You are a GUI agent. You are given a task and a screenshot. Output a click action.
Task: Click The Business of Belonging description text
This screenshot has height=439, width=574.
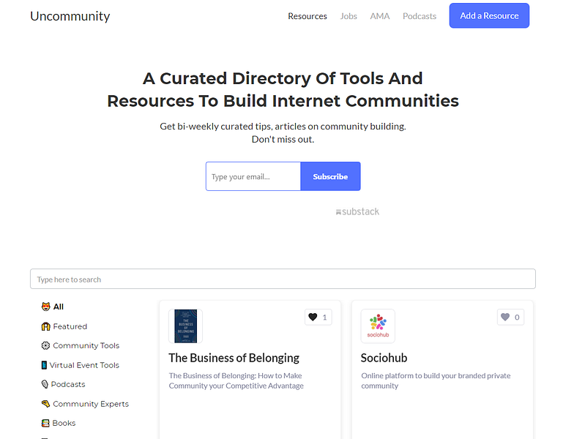(236, 380)
